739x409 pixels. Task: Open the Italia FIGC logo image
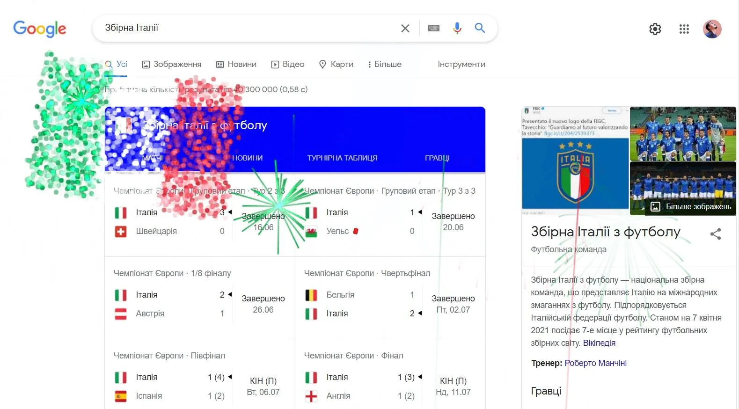pyautogui.click(x=575, y=161)
